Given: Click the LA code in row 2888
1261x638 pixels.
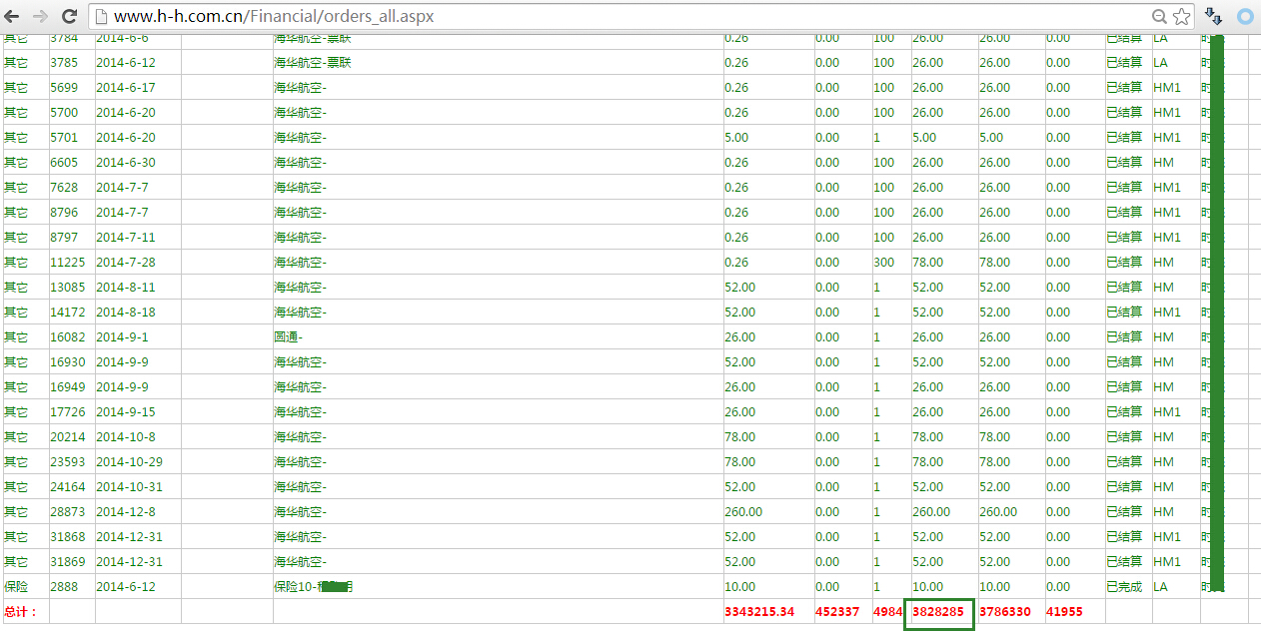Looking at the screenshot, I should 1161,586.
